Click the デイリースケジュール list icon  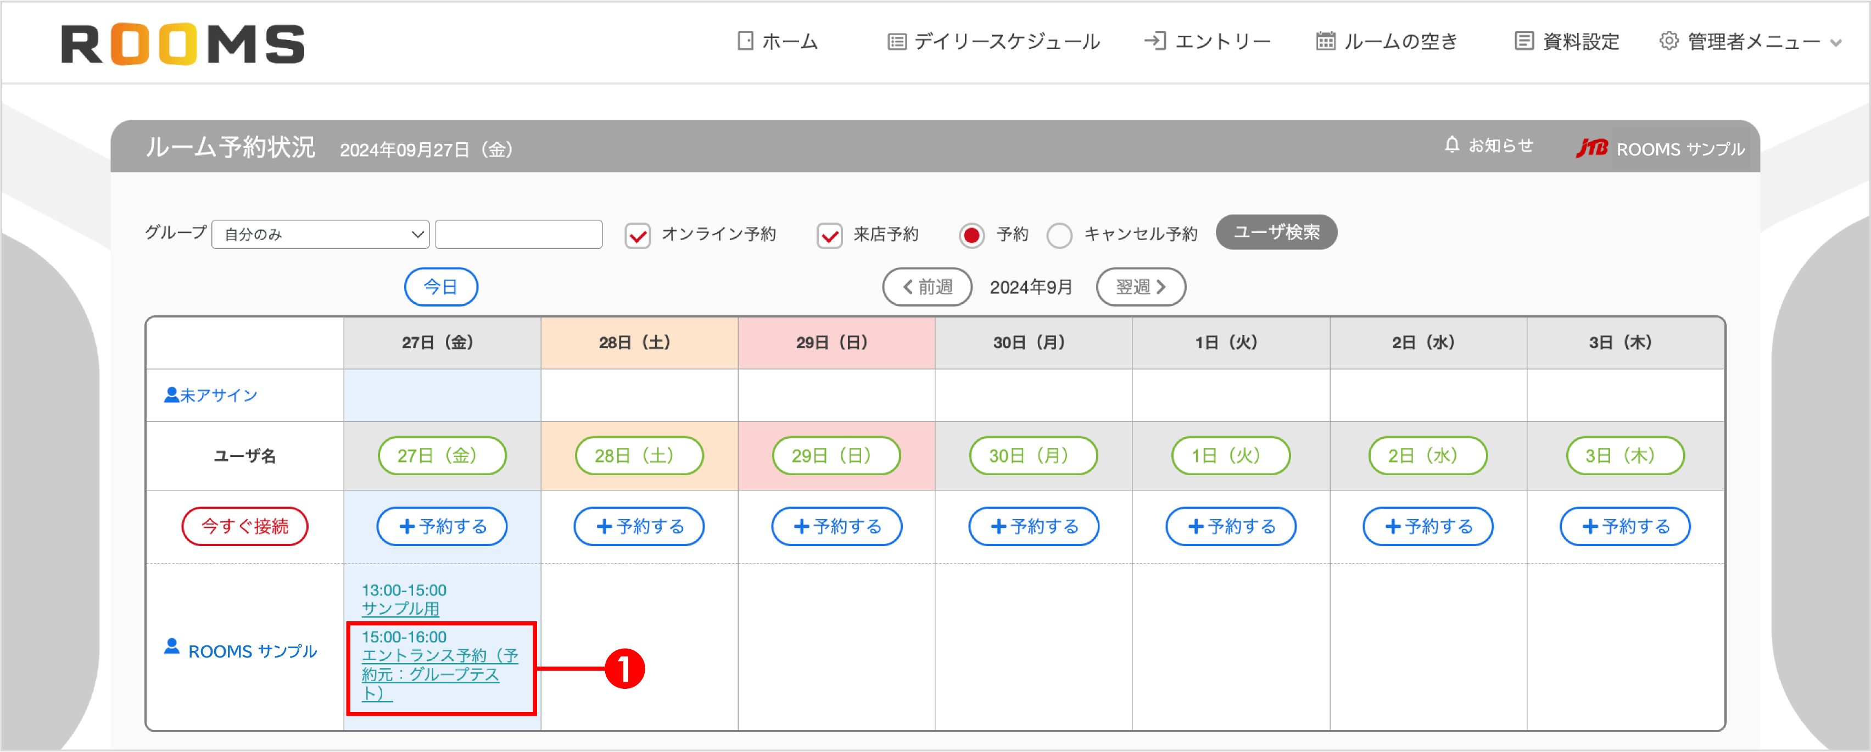897,41
